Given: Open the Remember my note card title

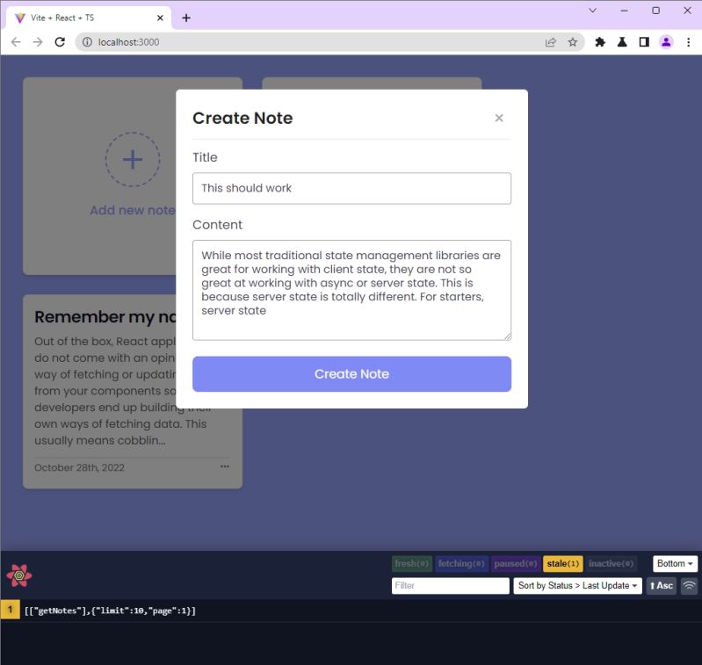Looking at the screenshot, I should pyautogui.click(x=105, y=317).
